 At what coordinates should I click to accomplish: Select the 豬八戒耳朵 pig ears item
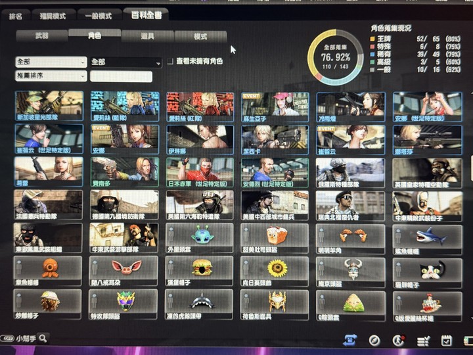(126, 269)
